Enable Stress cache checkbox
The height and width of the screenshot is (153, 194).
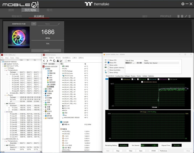click(108, 65)
